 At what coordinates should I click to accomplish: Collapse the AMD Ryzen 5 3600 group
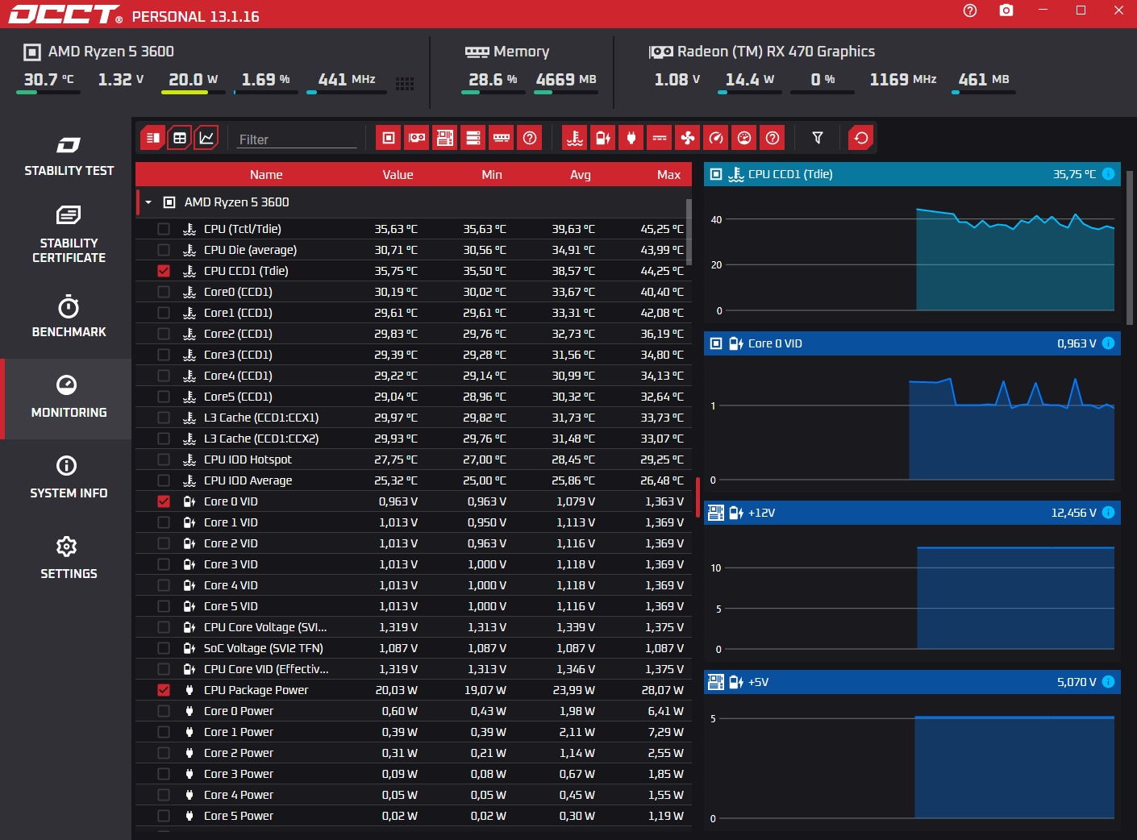click(x=148, y=202)
